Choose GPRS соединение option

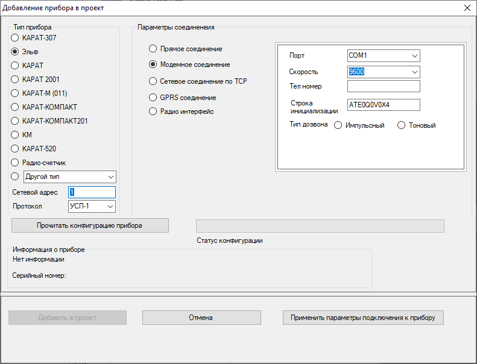153,97
